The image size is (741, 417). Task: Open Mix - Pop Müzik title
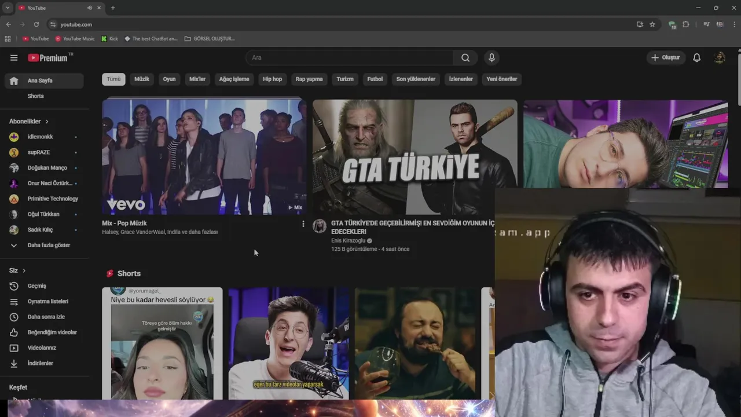pos(124,223)
